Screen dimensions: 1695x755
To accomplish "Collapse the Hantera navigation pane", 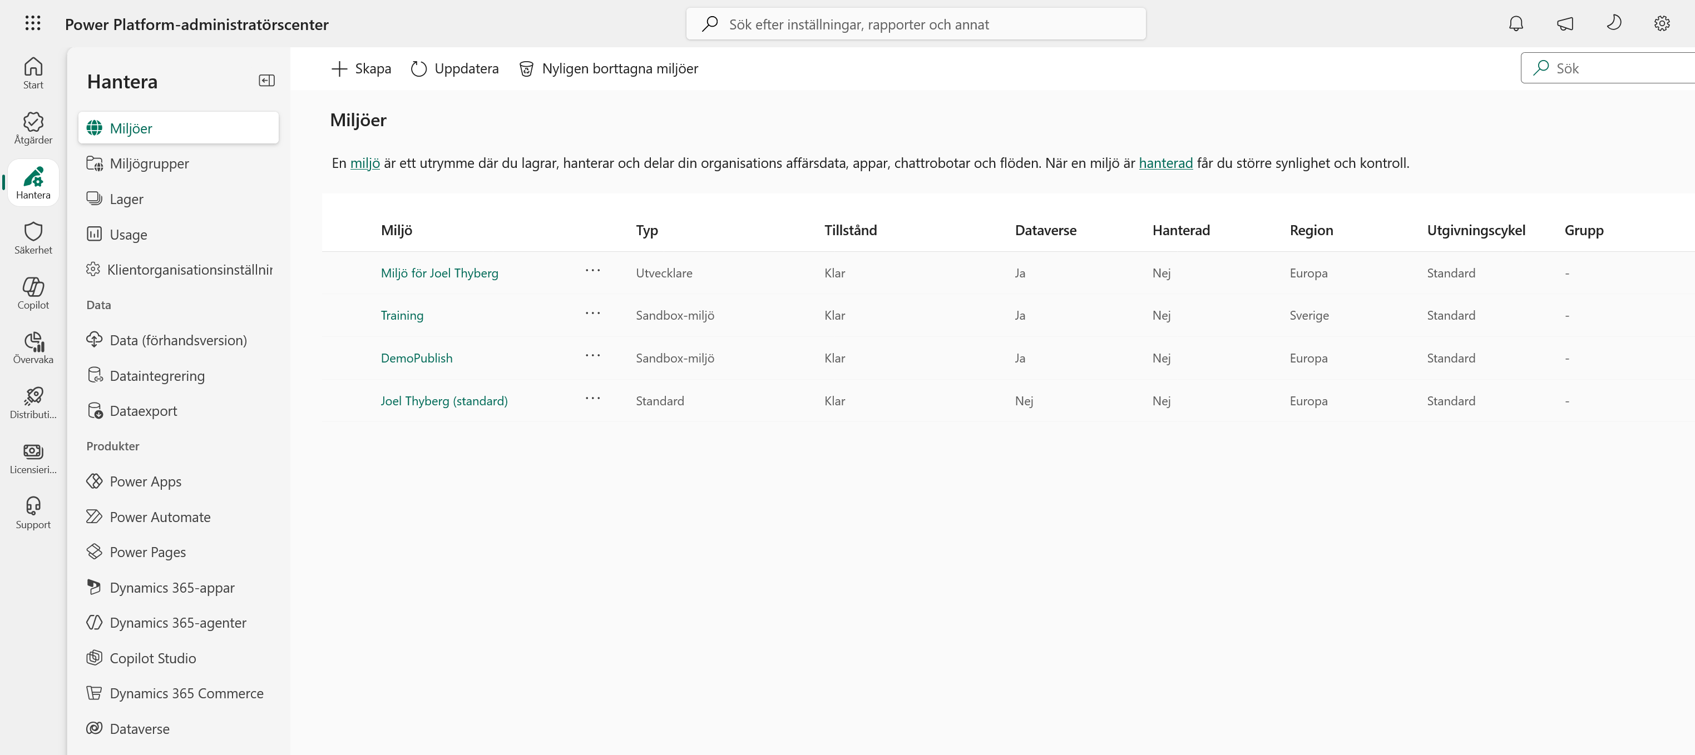I will coord(266,81).
